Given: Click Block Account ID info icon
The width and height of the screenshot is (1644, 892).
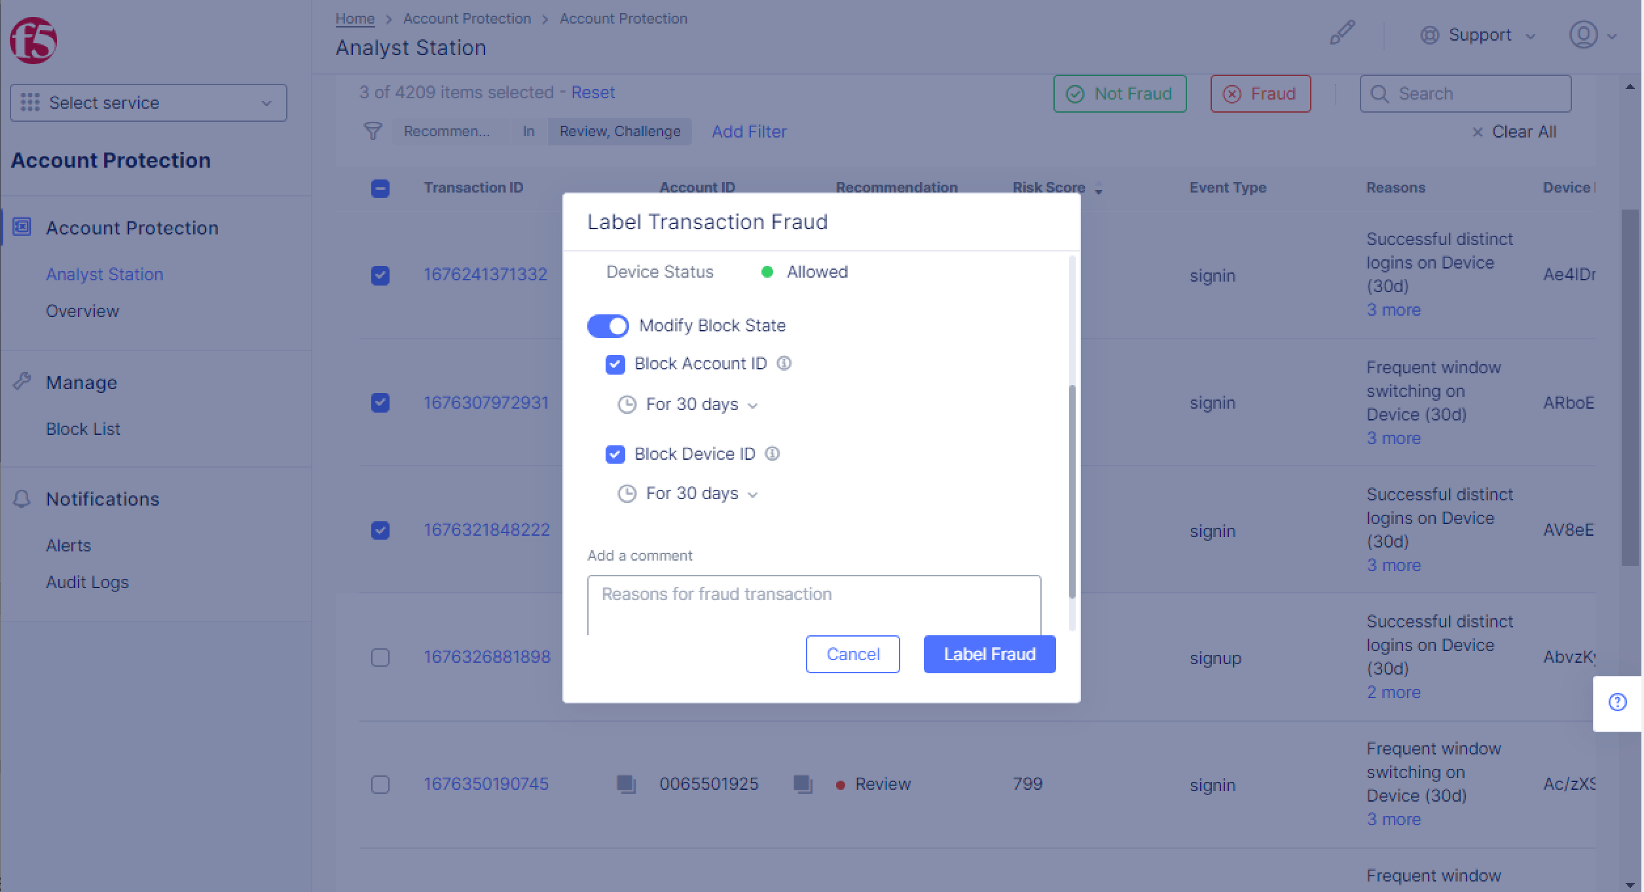Looking at the screenshot, I should pyautogui.click(x=784, y=363).
